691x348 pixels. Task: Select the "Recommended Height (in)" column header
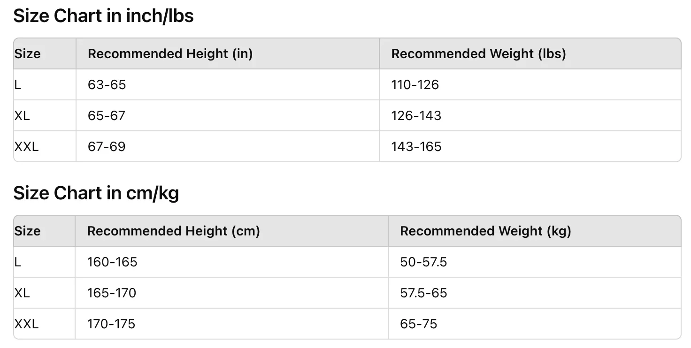coord(170,54)
